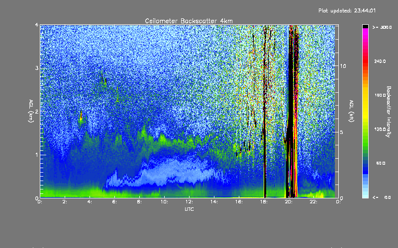Click the '12:' tick on the UTC axis
This screenshot has height=248, width=398.
pos(189,202)
